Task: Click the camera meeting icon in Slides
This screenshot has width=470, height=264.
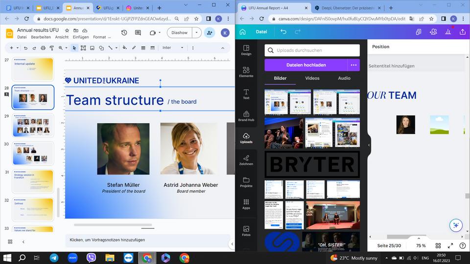Action: (x=153, y=33)
